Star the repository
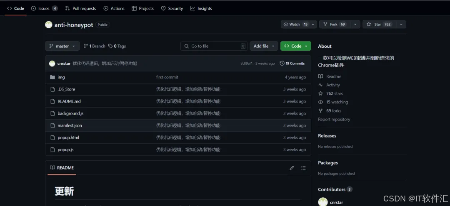Image resolution: width=450 pixels, height=206 pixels. (x=379, y=25)
